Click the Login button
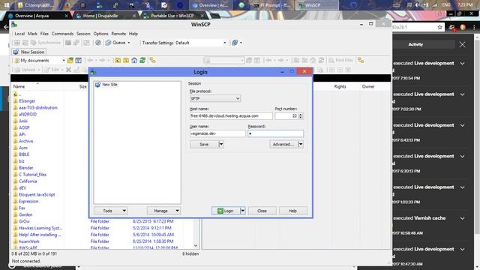 226,211
